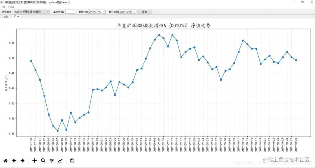Click the application icon in the title bar
Image resolution: width=315 pixels, height=168 pixels.
2,2
